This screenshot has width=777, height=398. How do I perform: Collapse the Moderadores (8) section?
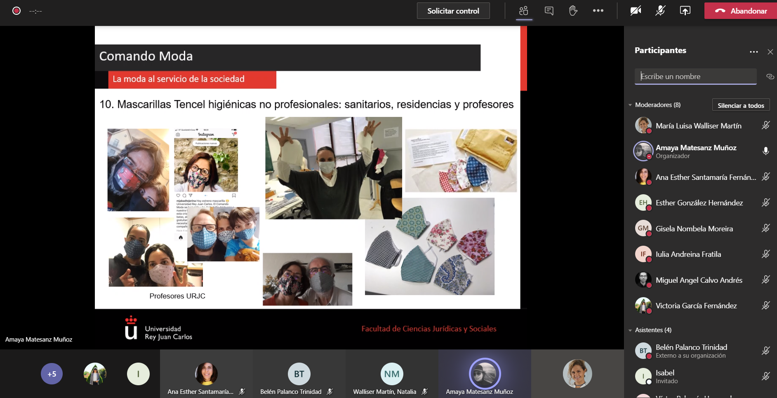pyautogui.click(x=630, y=105)
